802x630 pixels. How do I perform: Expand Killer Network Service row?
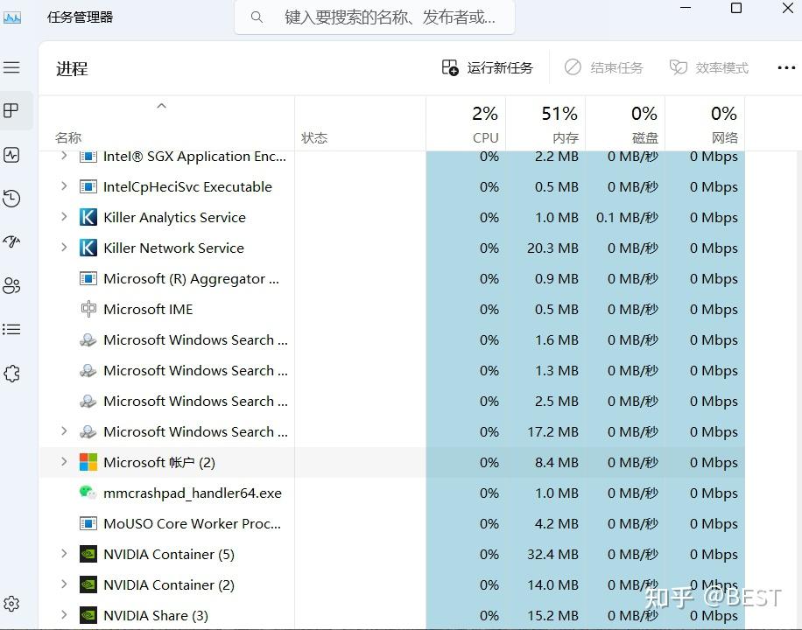[64, 248]
